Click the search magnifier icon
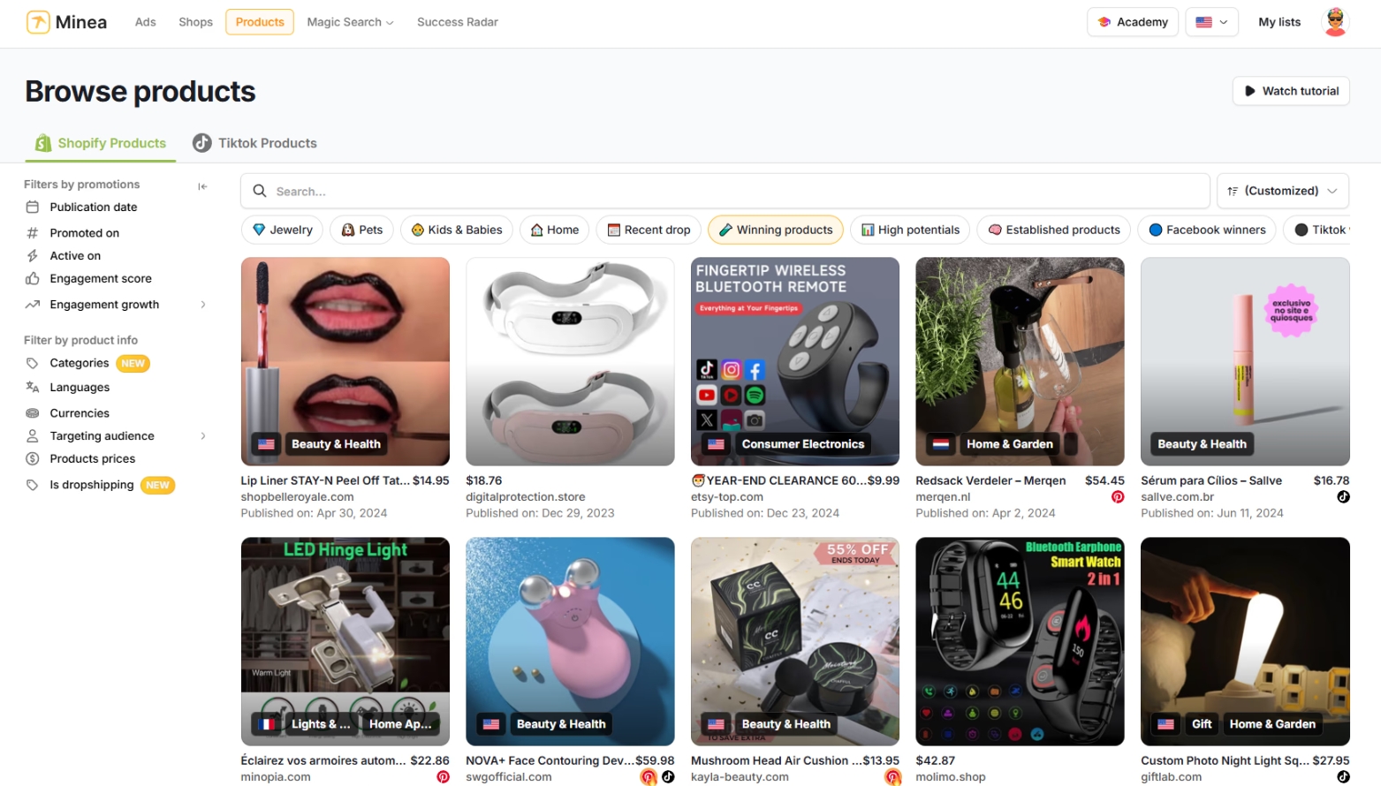 click(x=260, y=192)
